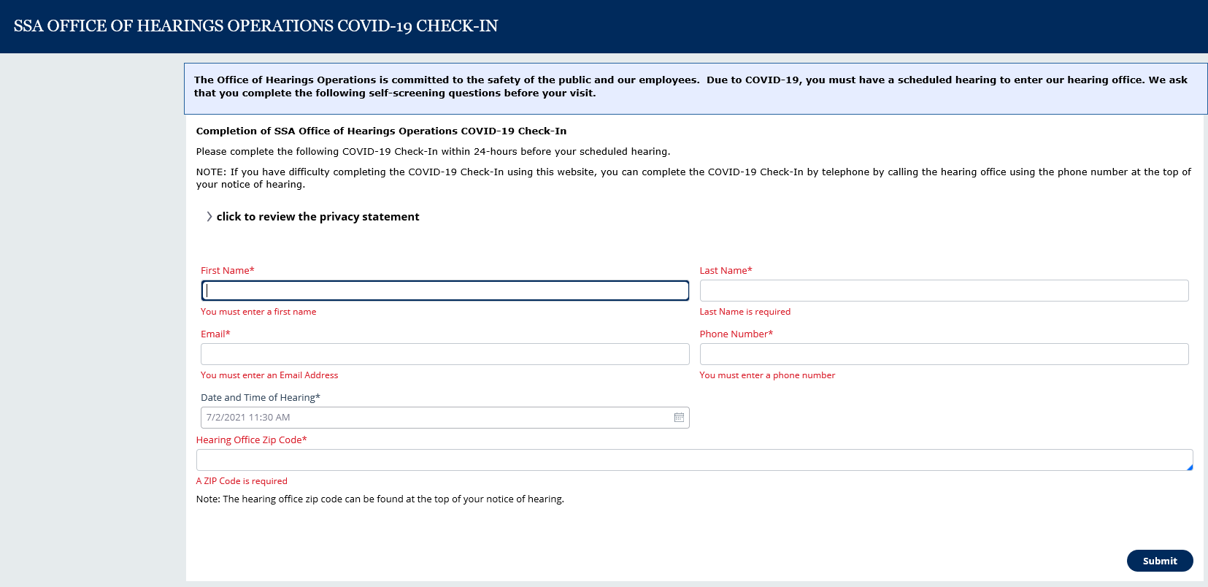Click the 'Phone Number*' label
1208x587 pixels.
tap(736, 334)
